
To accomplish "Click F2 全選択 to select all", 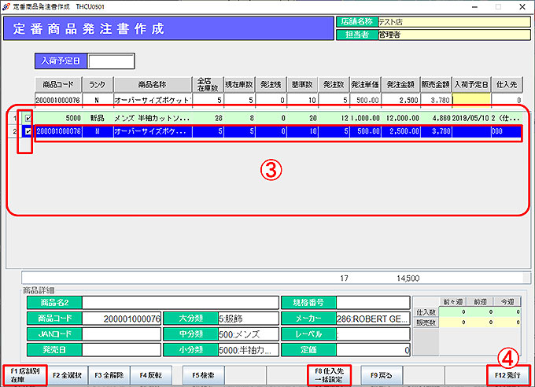I will coord(66,375).
